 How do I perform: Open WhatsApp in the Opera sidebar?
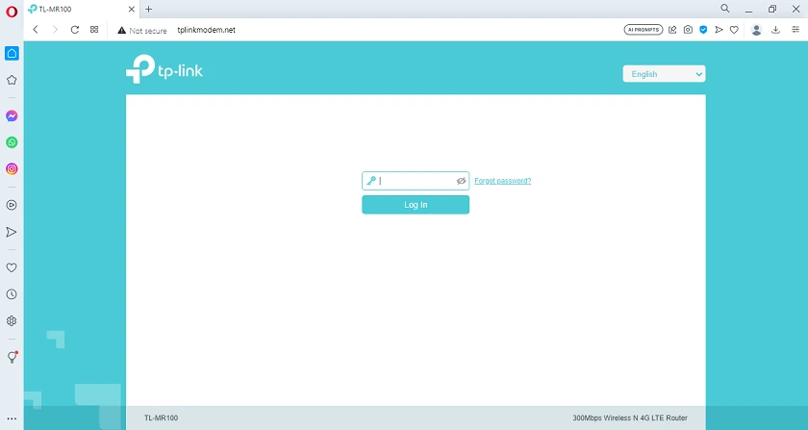point(12,142)
